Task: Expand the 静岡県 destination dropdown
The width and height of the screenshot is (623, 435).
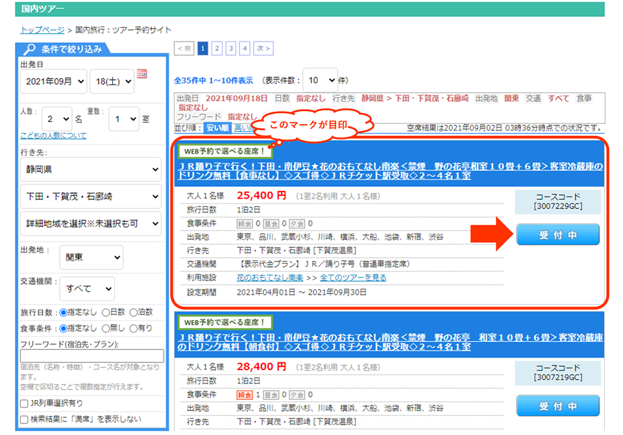Action: (x=91, y=169)
